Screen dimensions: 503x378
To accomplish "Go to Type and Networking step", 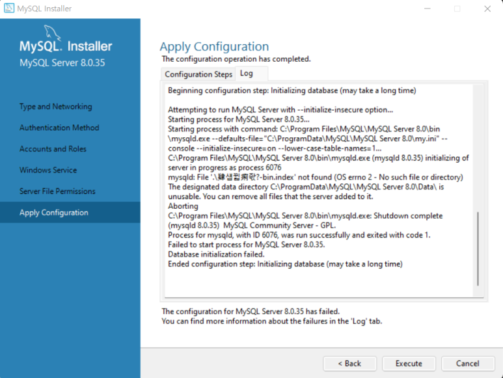I will pos(55,107).
